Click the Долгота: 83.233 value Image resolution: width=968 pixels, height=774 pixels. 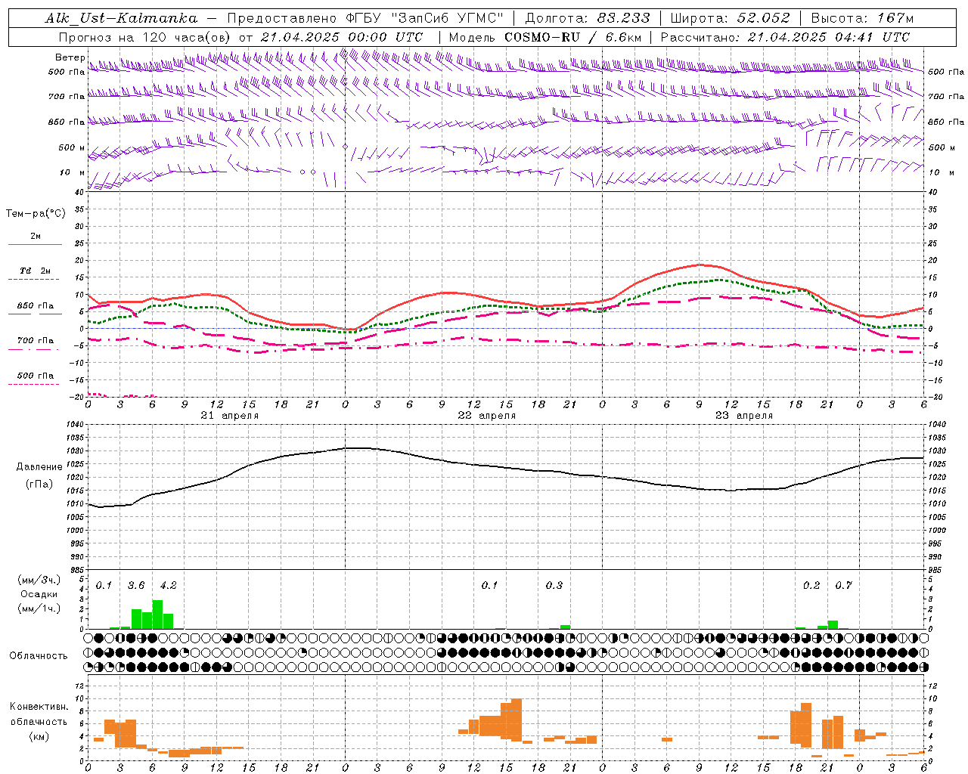[x=588, y=18]
